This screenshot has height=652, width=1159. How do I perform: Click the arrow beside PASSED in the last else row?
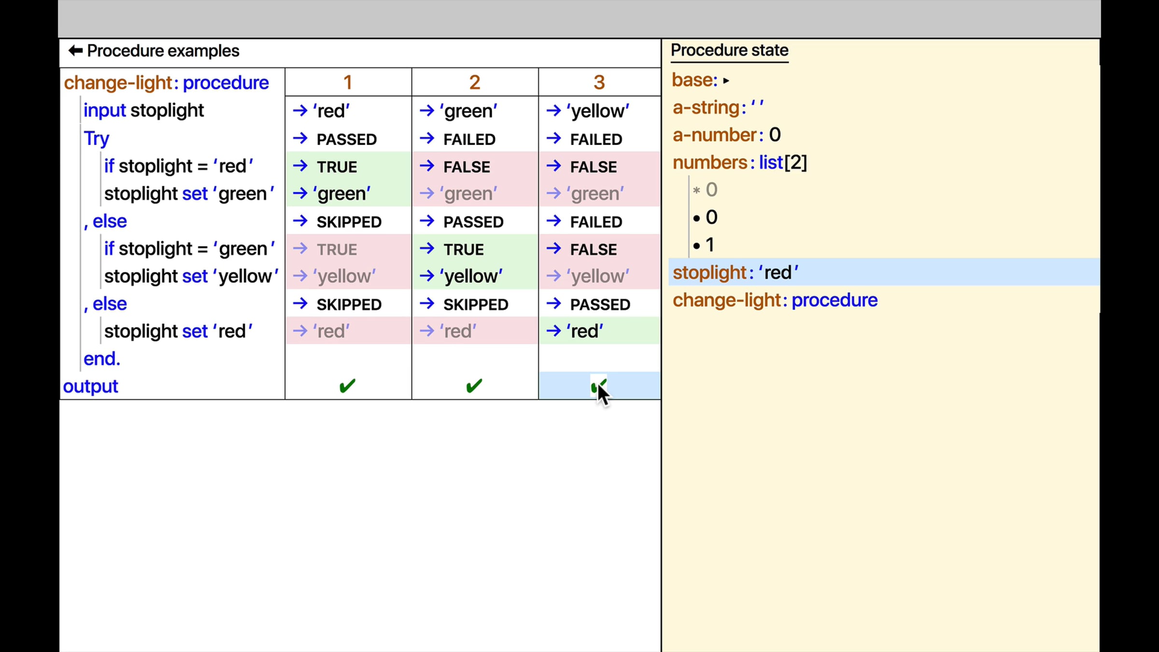point(553,304)
